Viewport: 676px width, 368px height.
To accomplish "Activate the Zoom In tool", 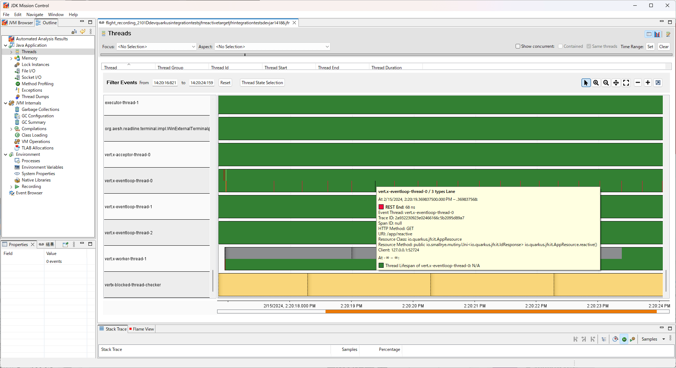I will (x=596, y=82).
